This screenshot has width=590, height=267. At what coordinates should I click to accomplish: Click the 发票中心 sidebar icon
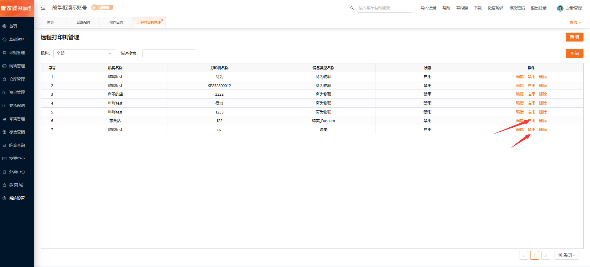(x=4, y=158)
